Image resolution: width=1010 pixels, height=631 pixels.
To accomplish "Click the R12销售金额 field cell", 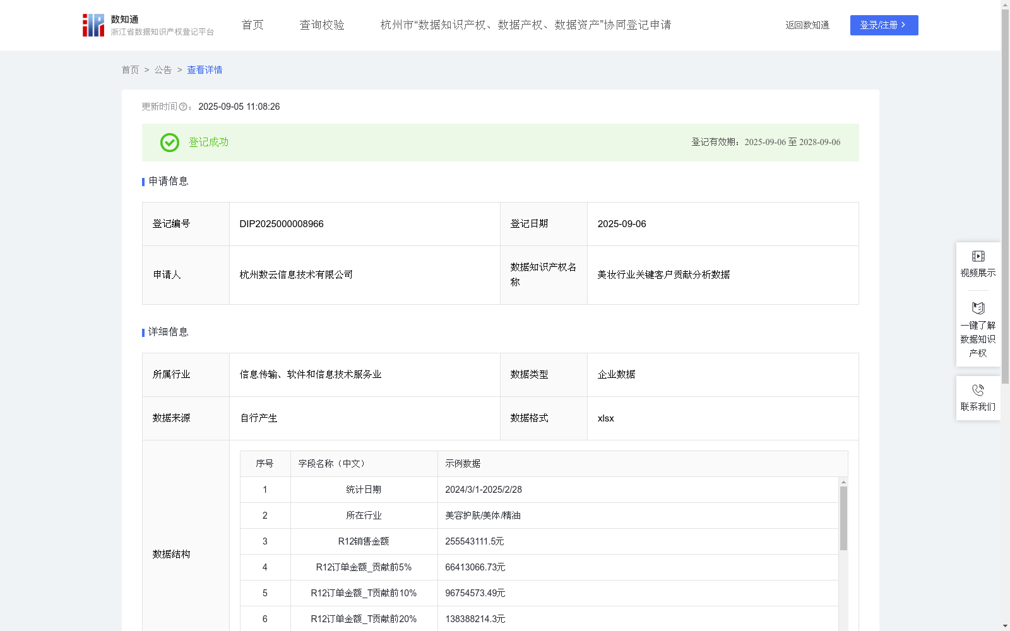I will [x=364, y=541].
